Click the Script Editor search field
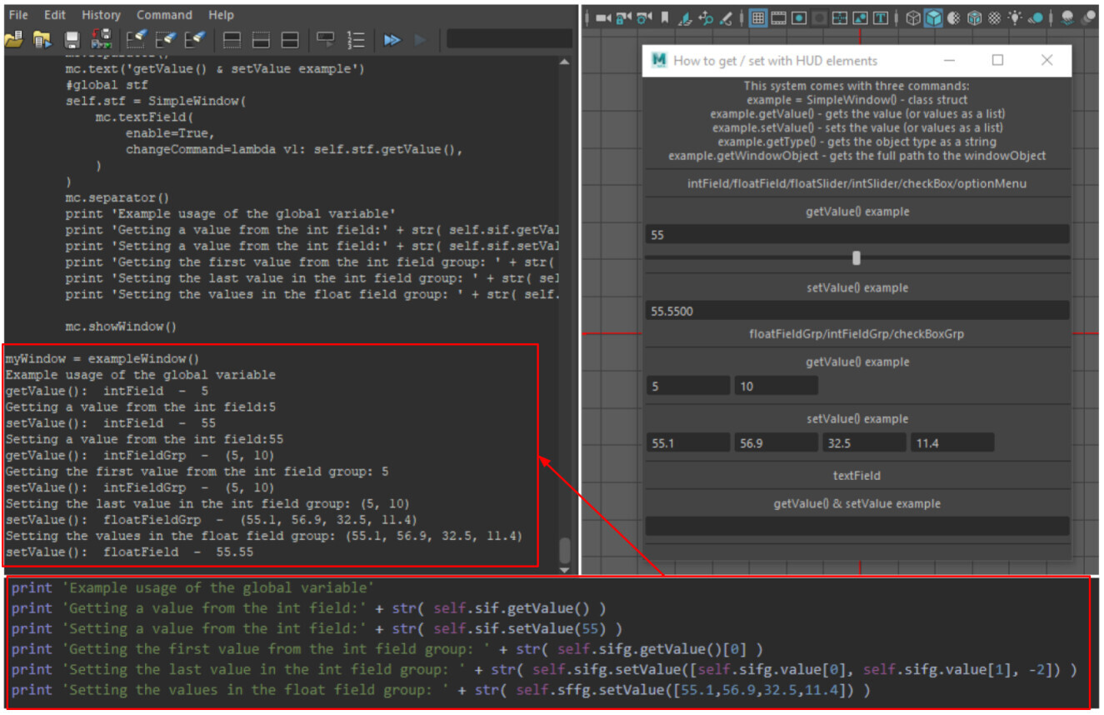Image resolution: width=1104 pixels, height=715 pixels. tap(509, 38)
